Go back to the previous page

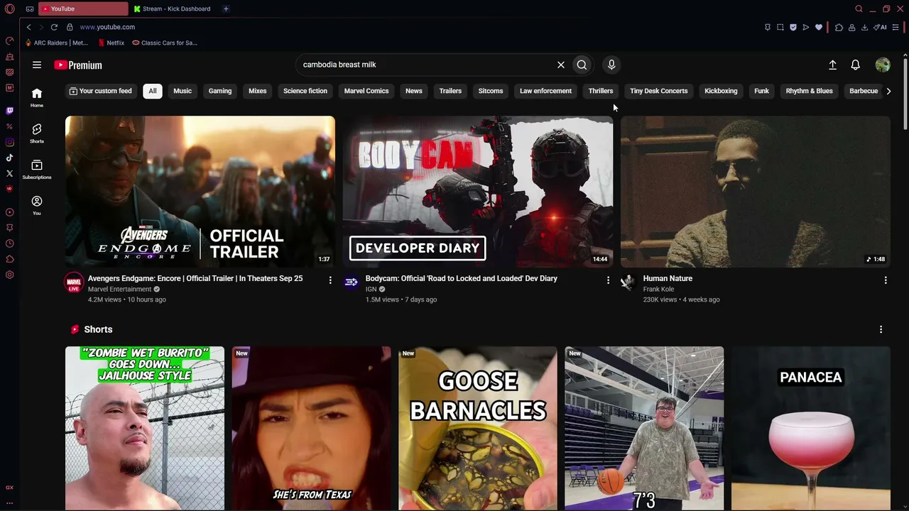28,27
